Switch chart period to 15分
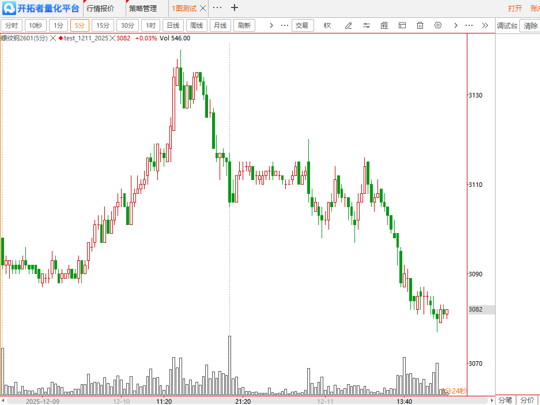 (103, 25)
